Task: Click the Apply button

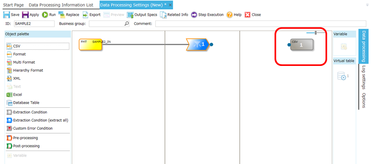Action: pyautogui.click(x=30, y=15)
